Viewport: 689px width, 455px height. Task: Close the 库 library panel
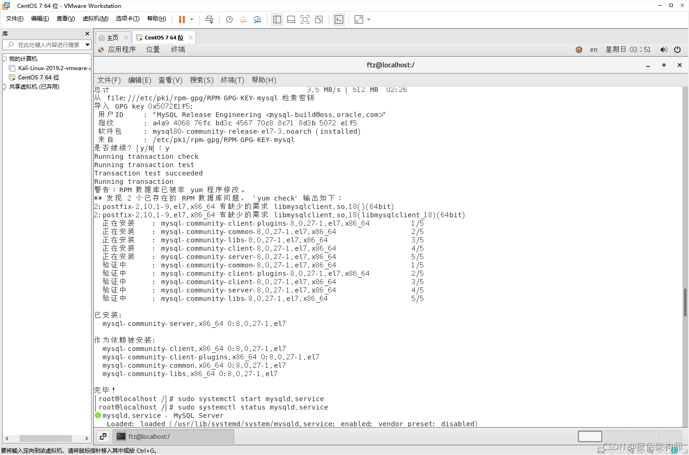click(x=87, y=34)
